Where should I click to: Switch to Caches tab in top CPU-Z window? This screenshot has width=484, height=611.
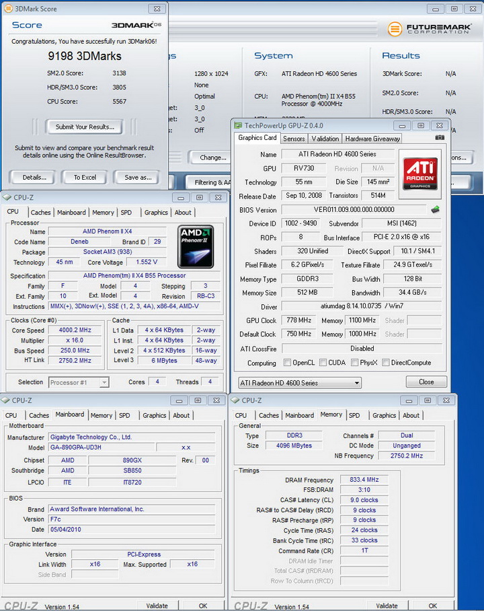tap(41, 213)
